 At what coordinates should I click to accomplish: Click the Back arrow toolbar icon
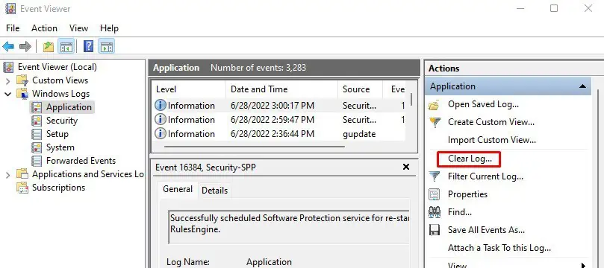(8, 47)
